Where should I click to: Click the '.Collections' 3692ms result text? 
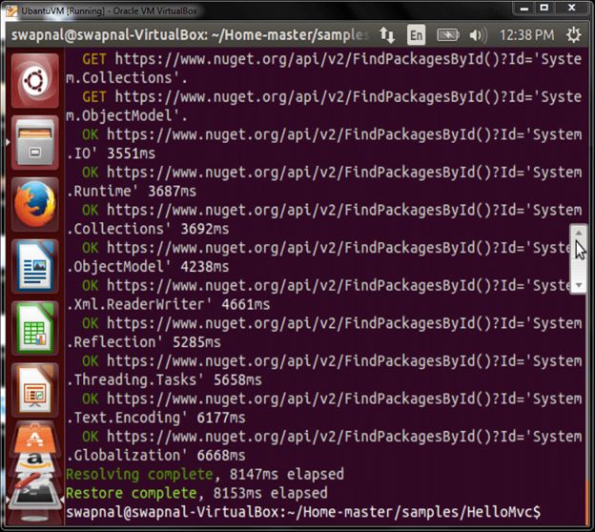pyautogui.click(x=148, y=229)
